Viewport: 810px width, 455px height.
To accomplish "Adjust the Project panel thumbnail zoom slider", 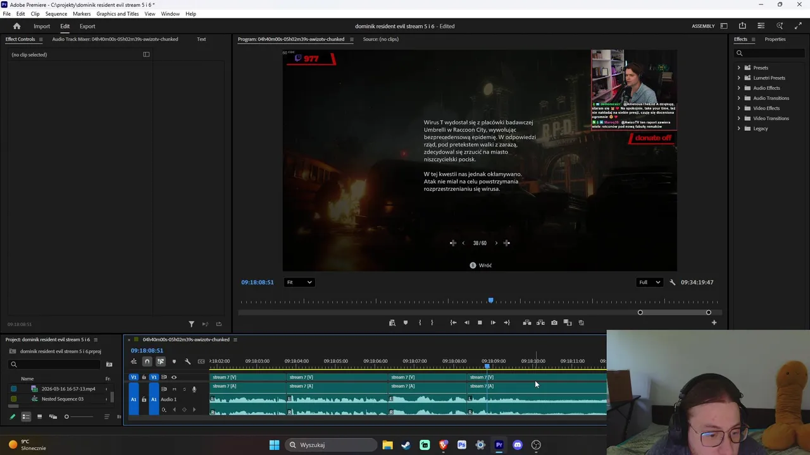I will [x=66, y=417].
